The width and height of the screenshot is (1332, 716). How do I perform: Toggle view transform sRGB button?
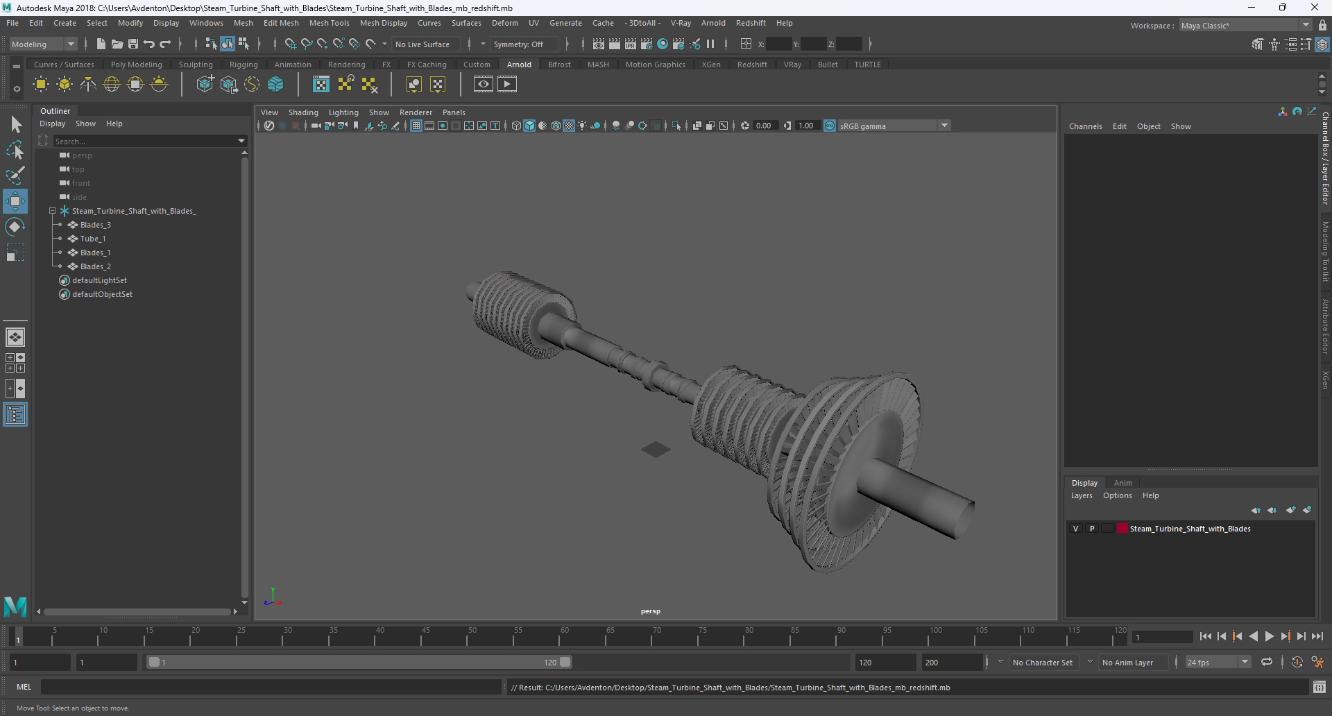click(830, 126)
